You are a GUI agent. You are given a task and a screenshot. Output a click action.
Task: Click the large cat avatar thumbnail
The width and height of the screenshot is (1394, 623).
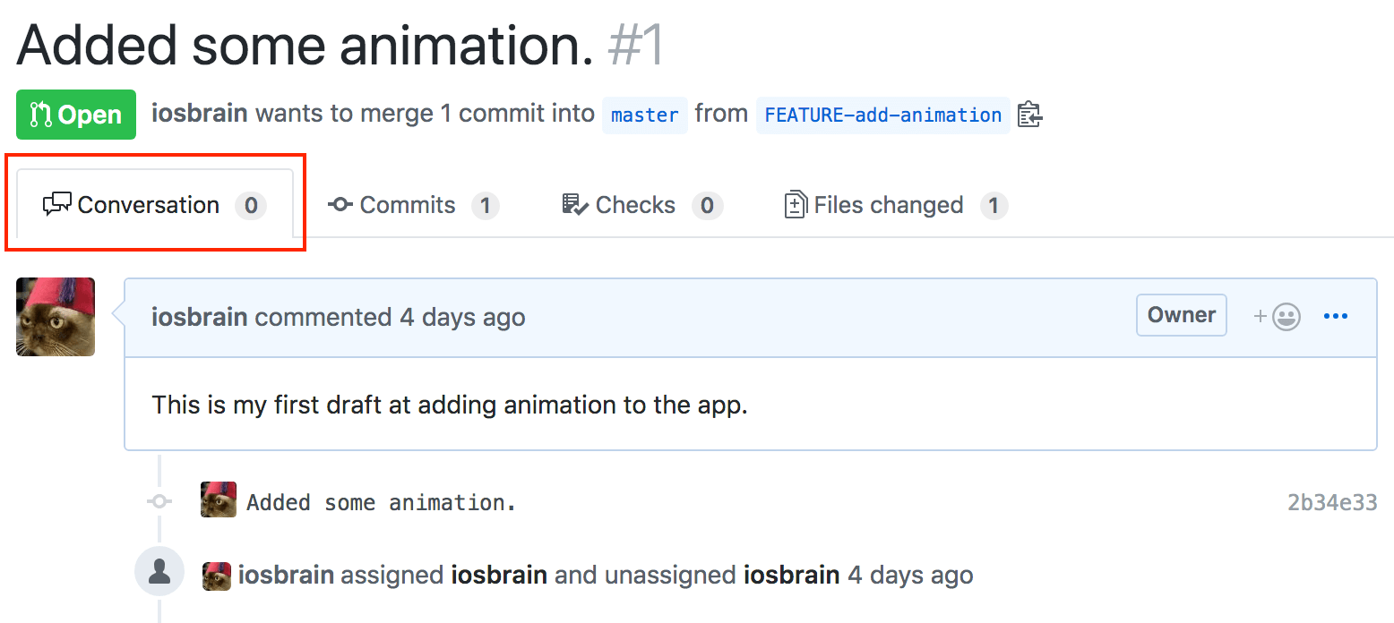coord(56,317)
